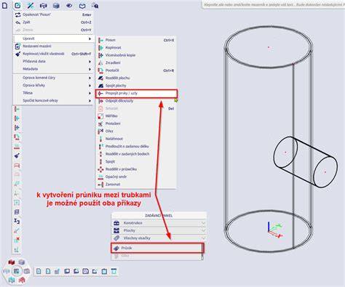Open the crossed tools icon menu
The image size is (345, 287).
pos(31,5)
